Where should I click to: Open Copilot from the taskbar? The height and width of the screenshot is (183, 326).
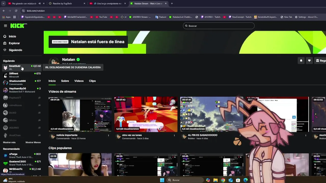coord(208,180)
